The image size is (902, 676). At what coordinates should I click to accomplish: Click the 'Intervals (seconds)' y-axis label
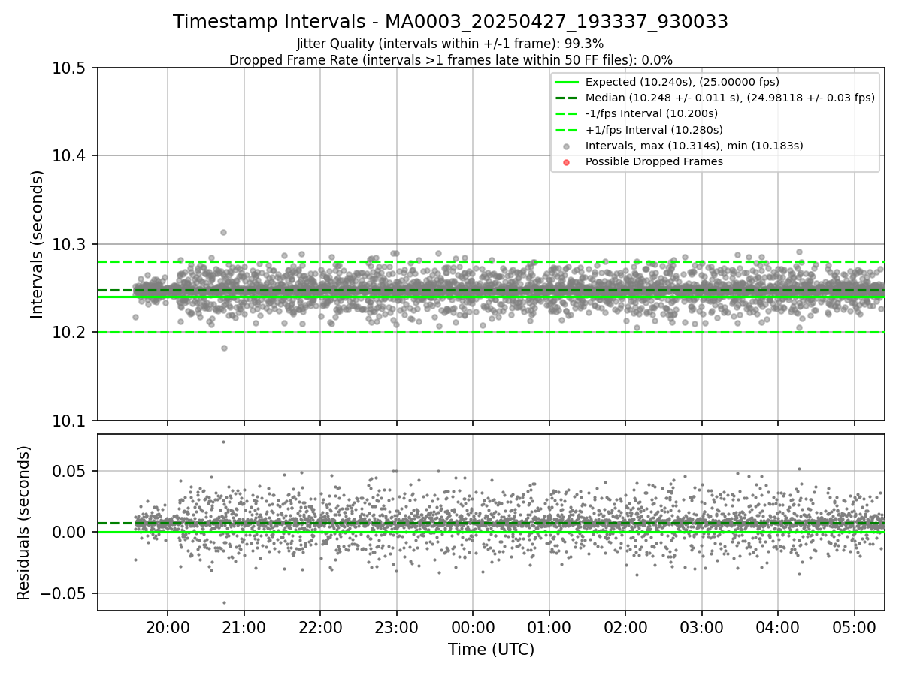tap(38, 244)
